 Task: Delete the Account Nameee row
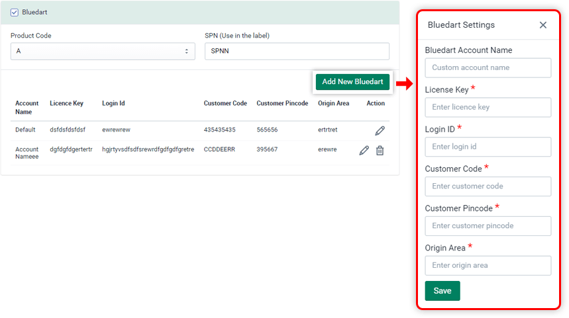click(x=380, y=150)
